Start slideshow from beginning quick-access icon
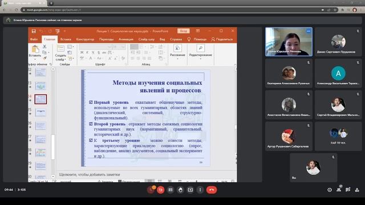 point(58,31)
